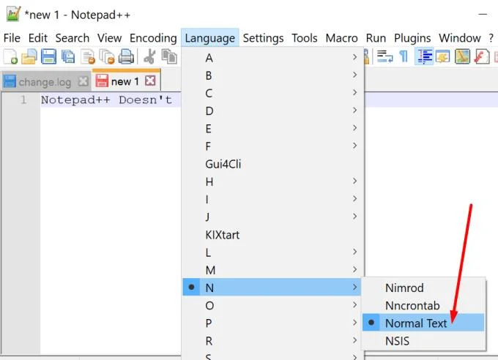Open the Macro menu
This screenshot has width=498, height=360.
click(x=342, y=38)
